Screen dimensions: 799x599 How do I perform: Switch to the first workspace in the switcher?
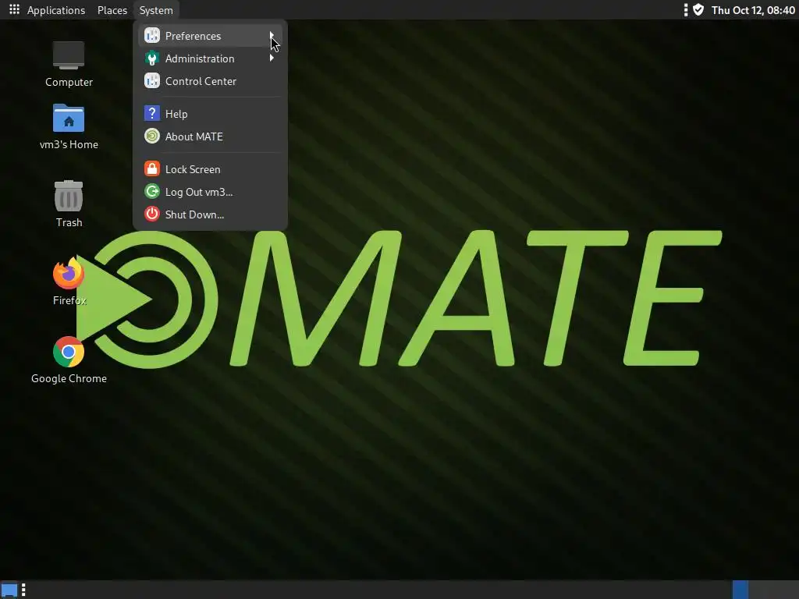(x=740, y=590)
